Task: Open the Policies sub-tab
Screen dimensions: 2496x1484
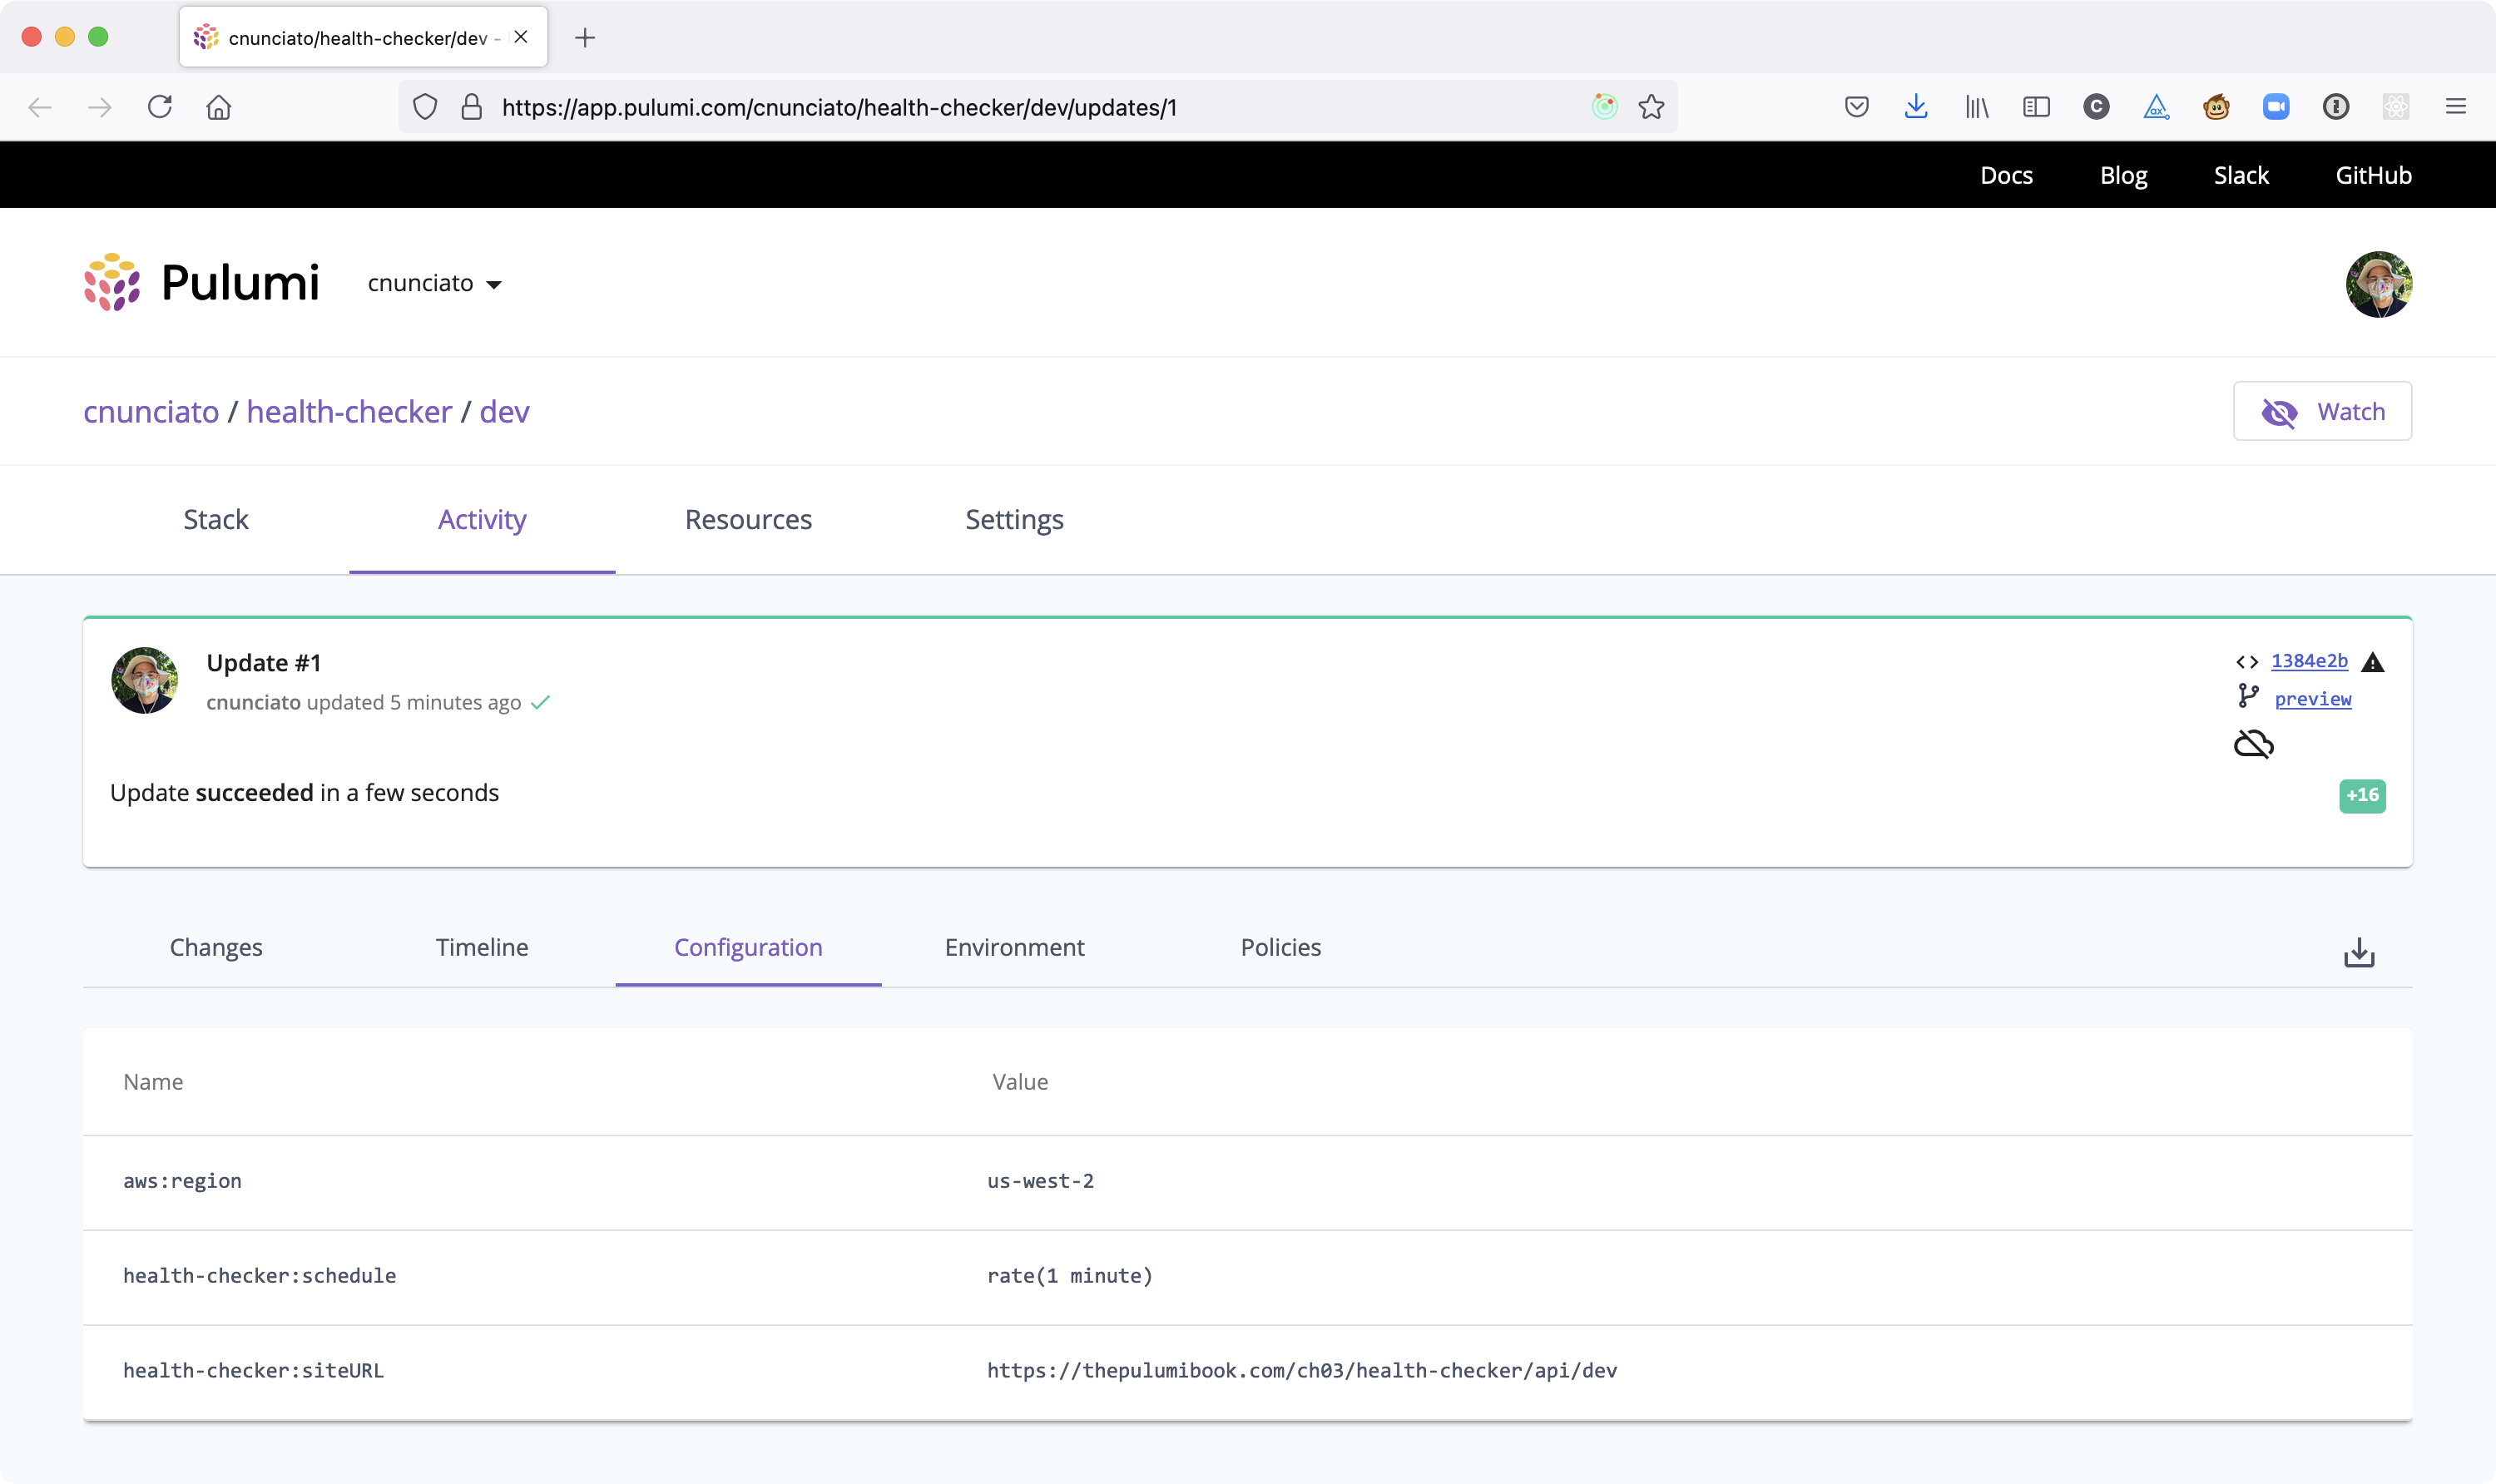Action: 1281,947
